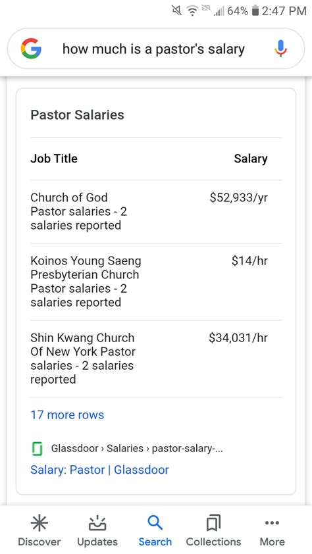
Task: Tap the microphone voice search icon
Action: [x=280, y=49]
